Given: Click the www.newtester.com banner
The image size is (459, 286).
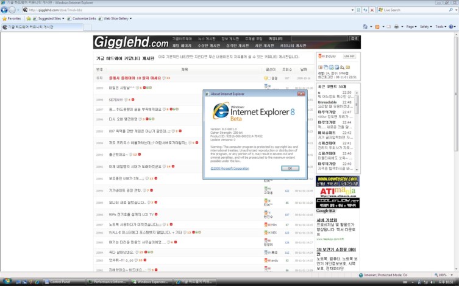Looking at the screenshot, I should point(338,181).
